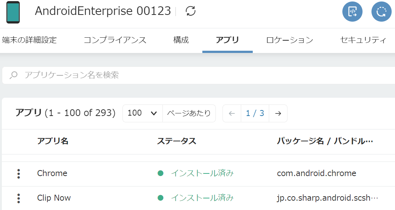Switch to the コンプライアンス tab
This screenshot has width=395, height=210.
[115, 40]
